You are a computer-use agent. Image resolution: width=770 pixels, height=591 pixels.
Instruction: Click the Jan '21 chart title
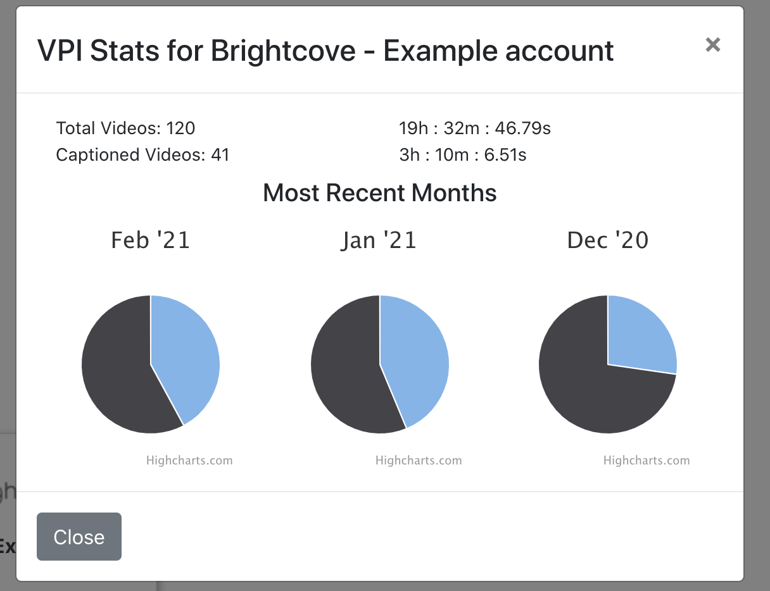(379, 241)
